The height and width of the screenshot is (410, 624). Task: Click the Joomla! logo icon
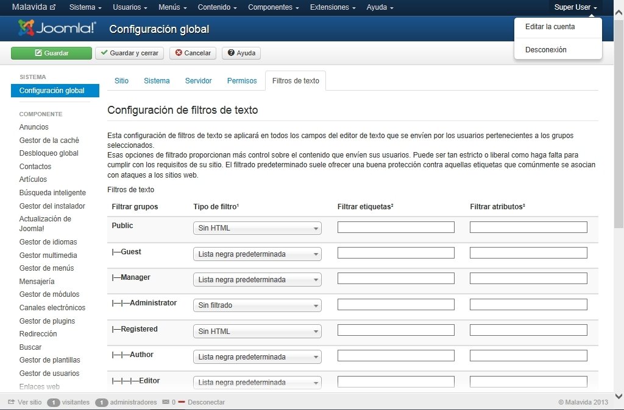(26, 28)
